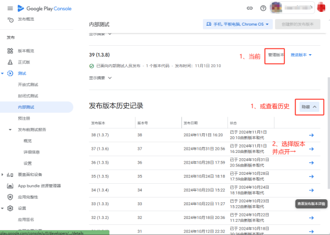Screen dimensions: 330x235
Task: Open details arrow for release 38 (1.3.7)
Action: (312, 135)
